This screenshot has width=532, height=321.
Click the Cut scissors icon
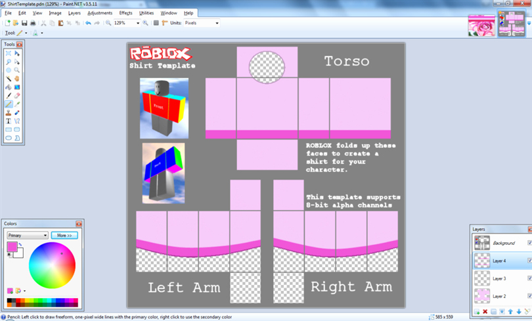coord(43,23)
